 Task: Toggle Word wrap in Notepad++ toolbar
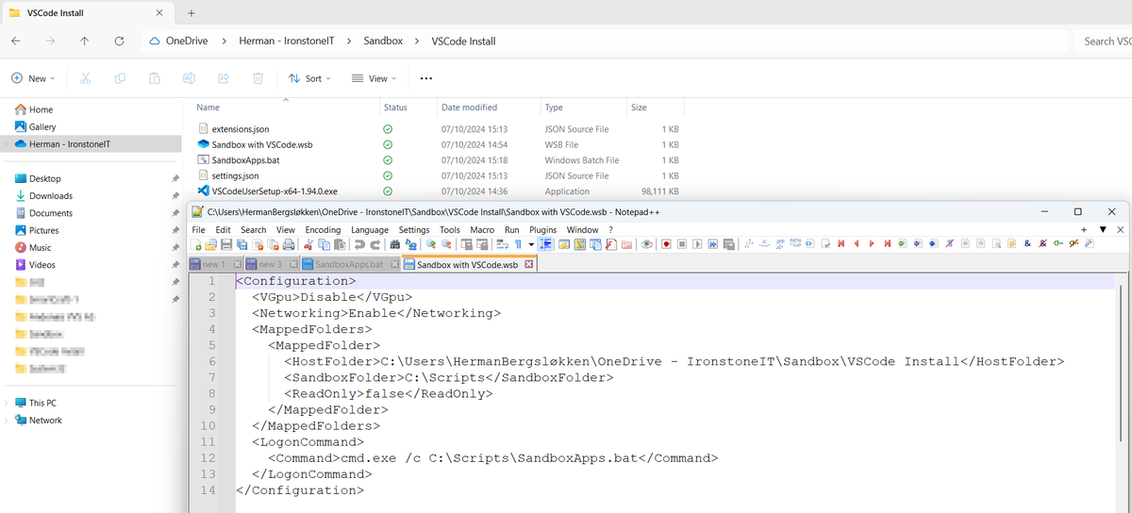(502, 244)
